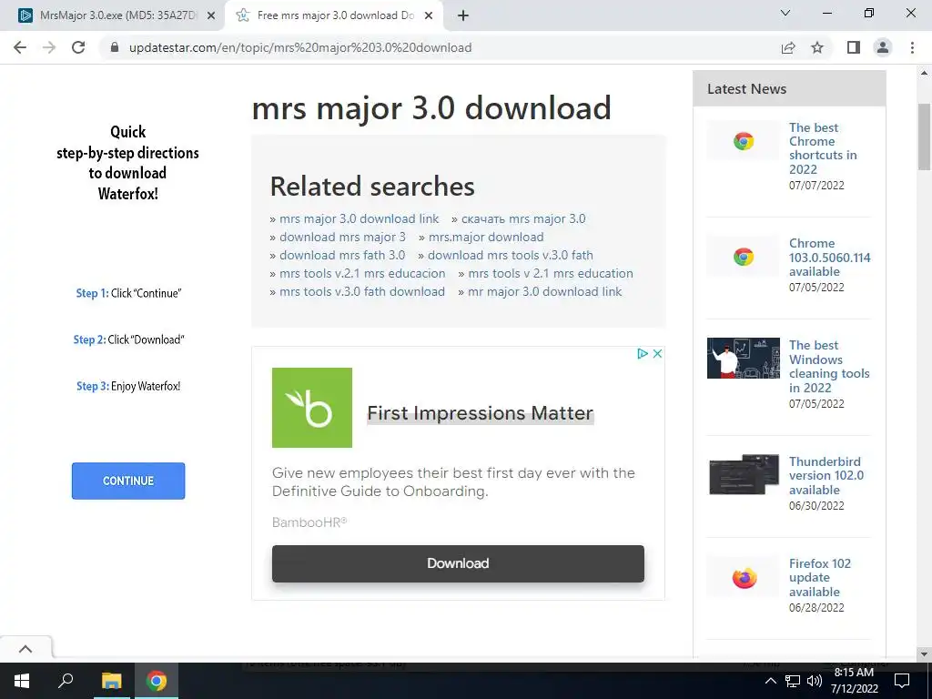The height and width of the screenshot is (699, 932).
Task: Read 'The best Chrome shortcuts in 2022' article
Action: pyautogui.click(x=823, y=148)
